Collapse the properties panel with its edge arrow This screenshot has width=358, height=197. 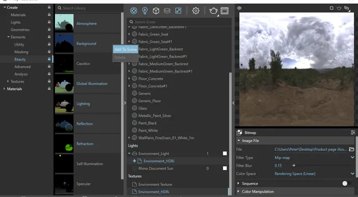233,103
